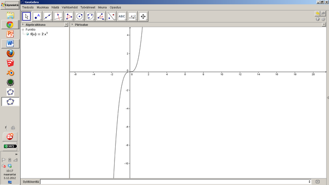The width and height of the screenshot is (329, 185).
Task: Select the Polygon tool
Action: pyautogui.click(x=69, y=16)
